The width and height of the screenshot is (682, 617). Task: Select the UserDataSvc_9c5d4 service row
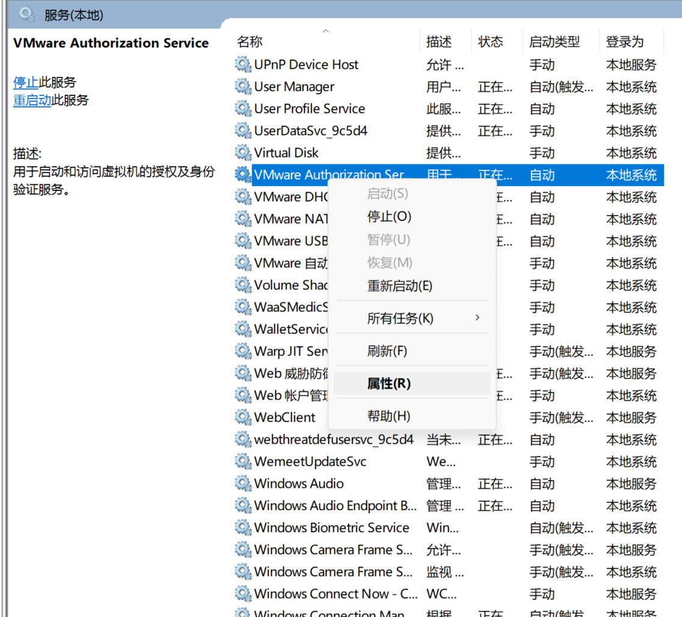click(x=449, y=130)
